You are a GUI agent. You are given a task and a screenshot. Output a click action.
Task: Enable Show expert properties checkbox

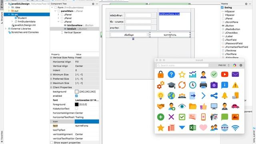(52, 143)
